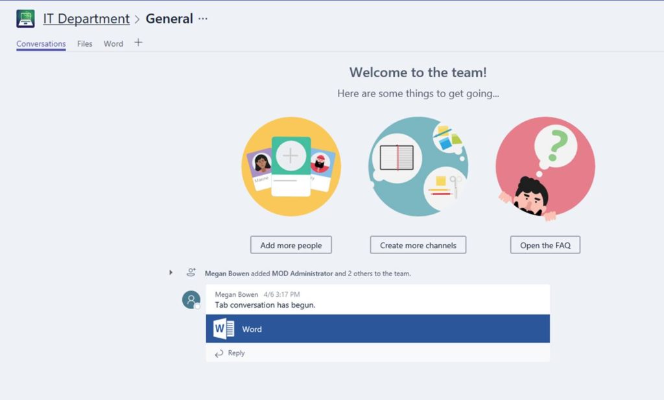Screen dimensions: 664x400
Task: Add a new tab with the plus icon
Action: click(x=139, y=42)
